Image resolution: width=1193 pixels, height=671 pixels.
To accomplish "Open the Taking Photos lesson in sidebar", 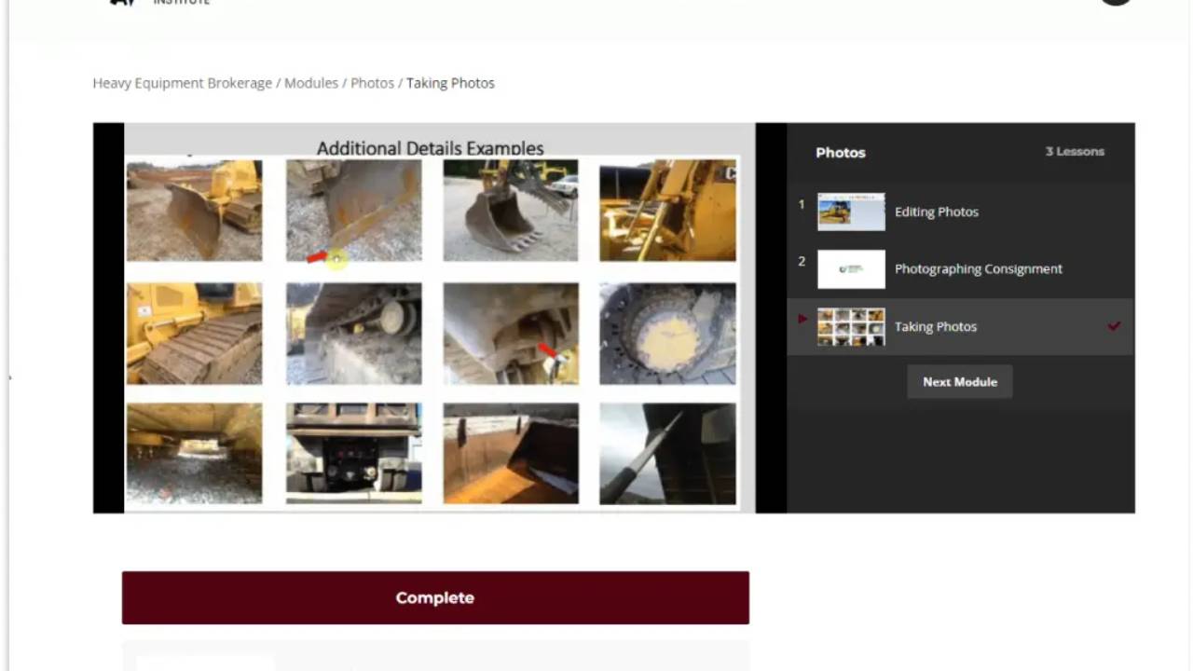I will (x=936, y=326).
